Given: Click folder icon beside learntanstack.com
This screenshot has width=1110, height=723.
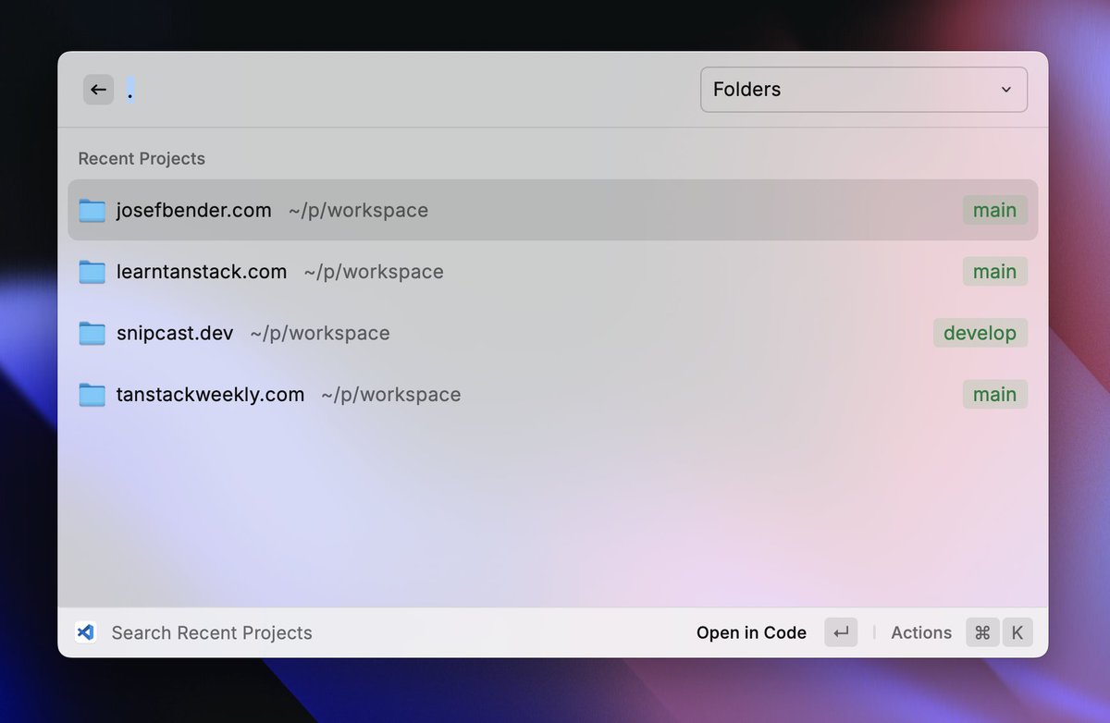Looking at the screenshot, I should point(92,272).
